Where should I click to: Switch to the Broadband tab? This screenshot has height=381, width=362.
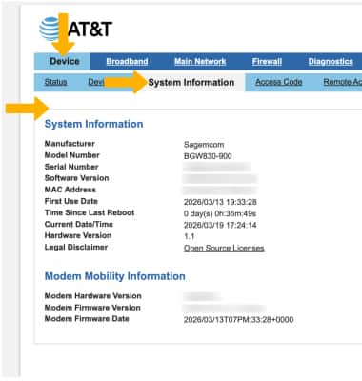tap(127, 62)
